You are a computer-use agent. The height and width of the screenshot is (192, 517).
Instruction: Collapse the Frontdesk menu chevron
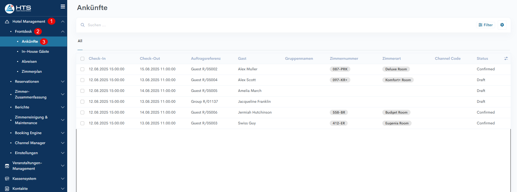coord(63,32)
